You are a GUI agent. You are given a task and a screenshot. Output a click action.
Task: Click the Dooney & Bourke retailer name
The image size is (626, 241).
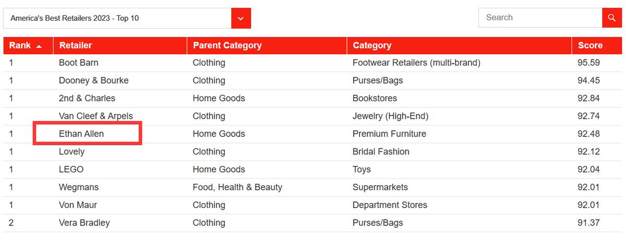94,81
